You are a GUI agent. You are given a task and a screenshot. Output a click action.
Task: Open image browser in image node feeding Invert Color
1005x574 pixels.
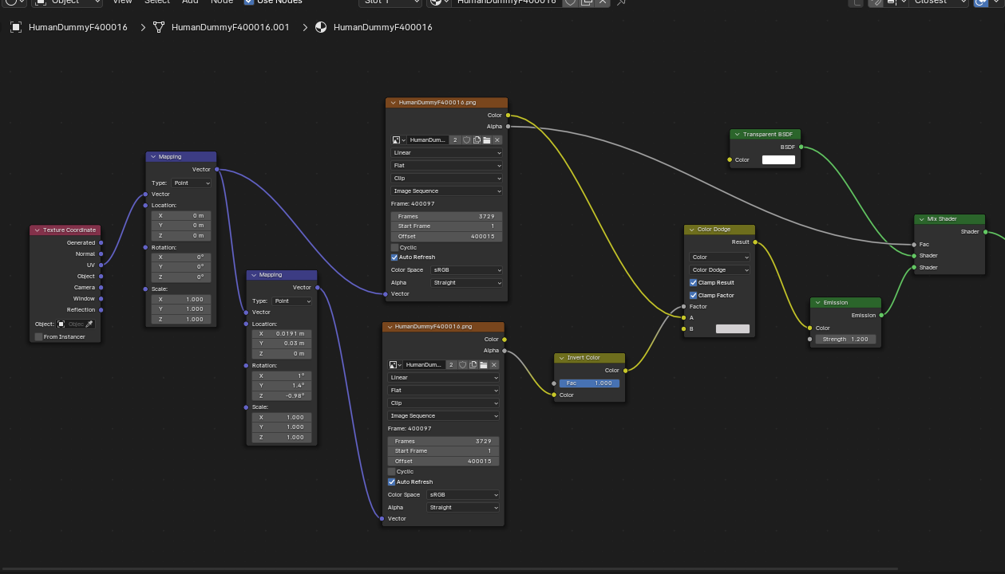coord(396,364)
